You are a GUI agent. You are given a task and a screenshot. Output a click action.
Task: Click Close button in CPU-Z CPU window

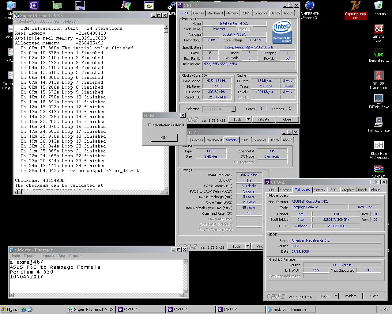tap(287, 119)
